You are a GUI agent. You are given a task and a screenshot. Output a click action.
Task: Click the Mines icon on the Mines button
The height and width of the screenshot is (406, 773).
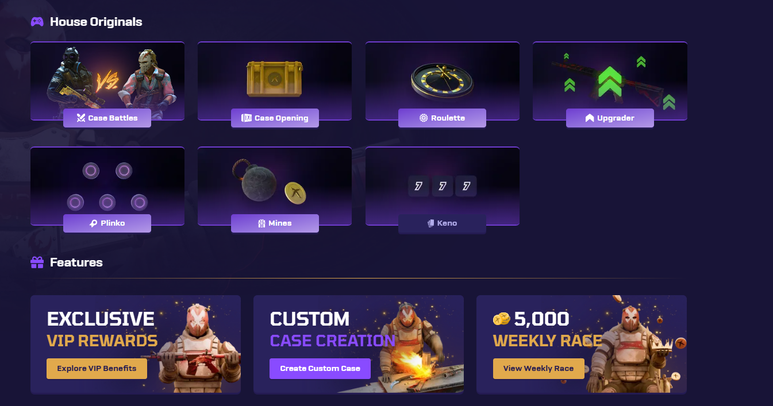click(x=261, y=223)
